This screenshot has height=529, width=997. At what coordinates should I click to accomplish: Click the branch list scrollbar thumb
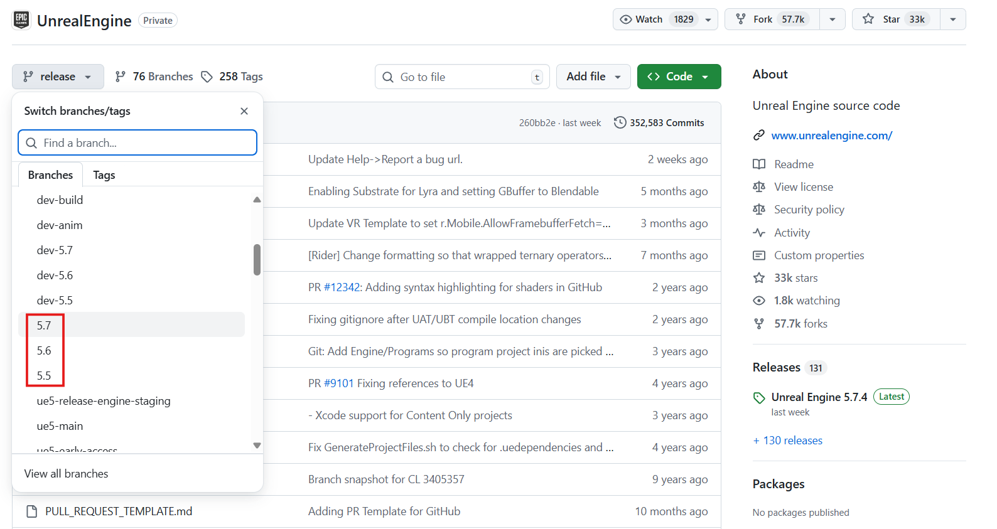(x=257, y=260)
